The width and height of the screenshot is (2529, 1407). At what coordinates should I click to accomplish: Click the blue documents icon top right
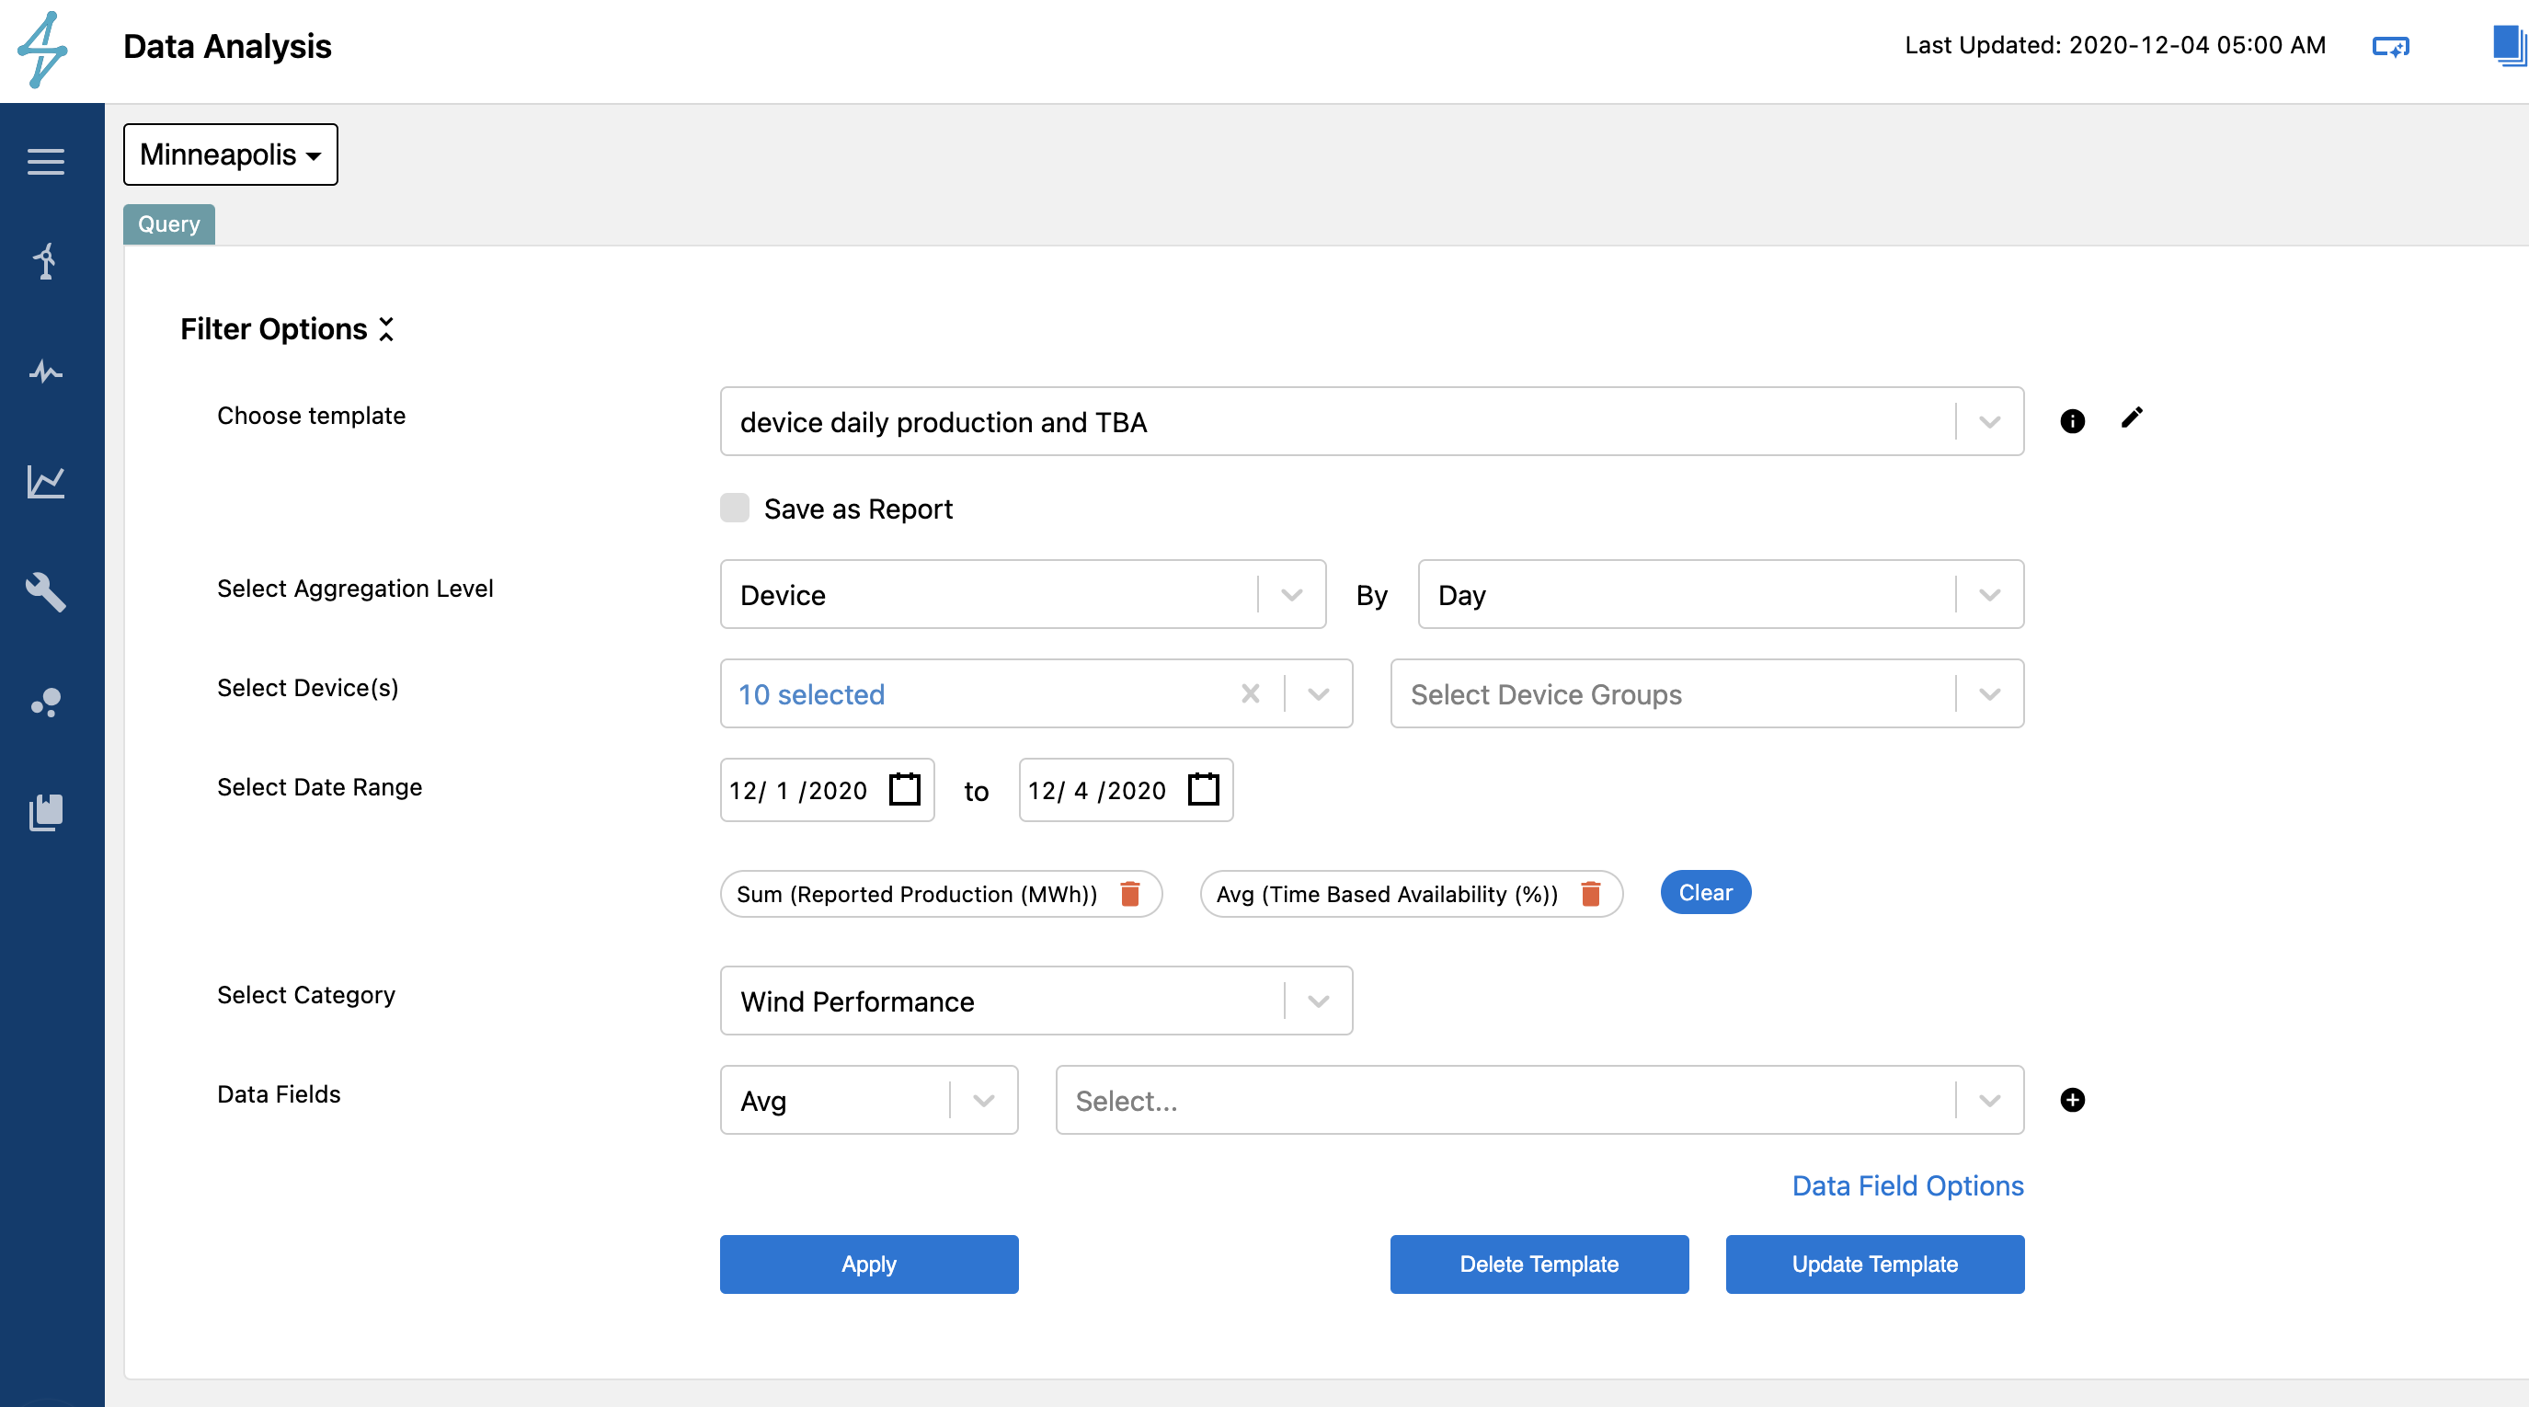click(x=2511, y=46)
